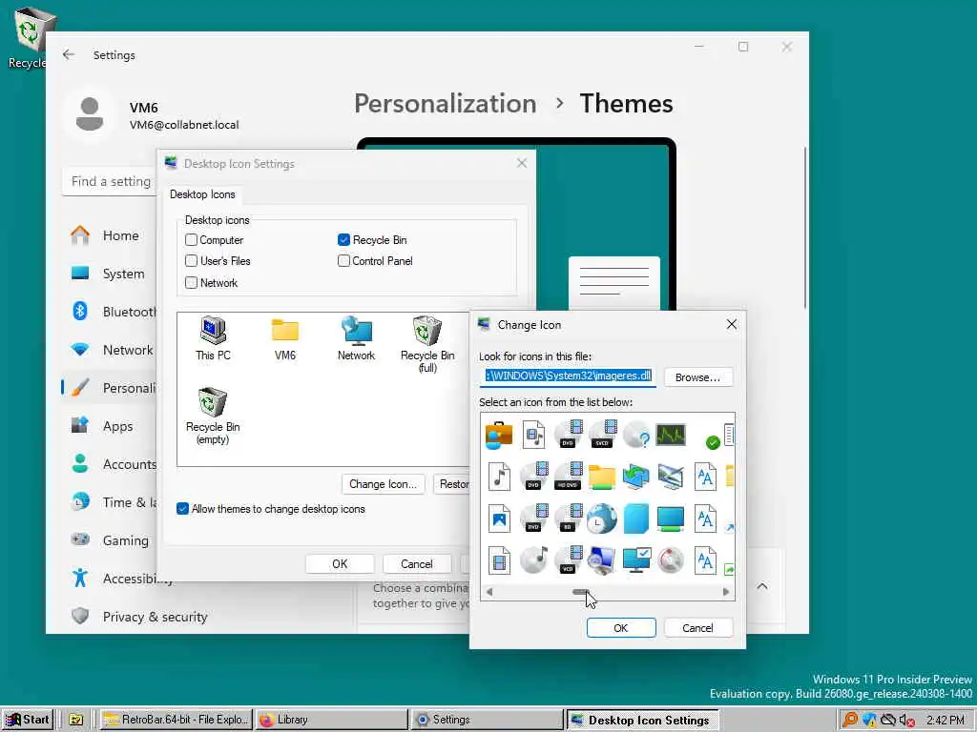
Task: Collapse the section chevron in Themes page
Action: [762, 586]
